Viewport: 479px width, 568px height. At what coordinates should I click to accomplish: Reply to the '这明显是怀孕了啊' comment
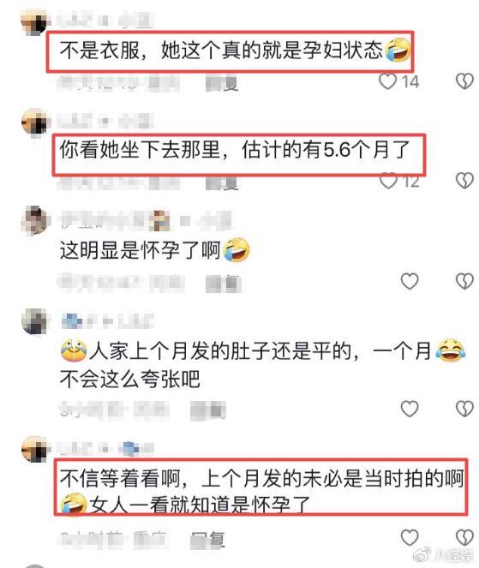click(x=223, y=284)
